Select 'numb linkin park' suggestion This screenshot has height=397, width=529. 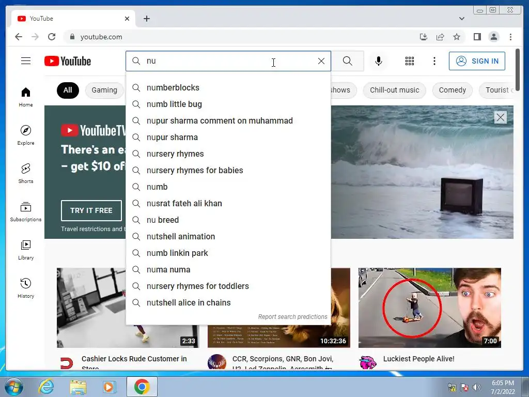click(228, 253)
